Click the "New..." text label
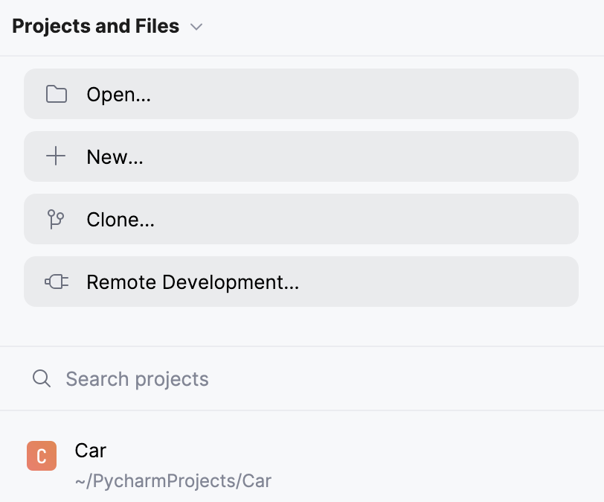This screenshot has width=604, height=502. pos(115,156)
